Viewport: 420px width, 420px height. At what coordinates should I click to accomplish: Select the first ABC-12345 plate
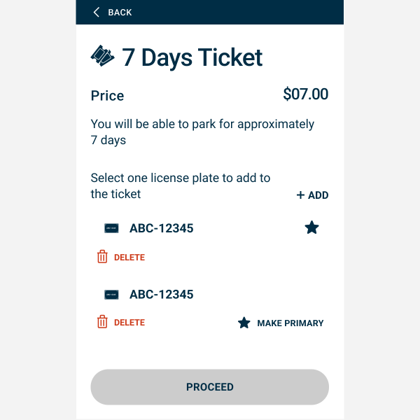[x=161, y=228]
